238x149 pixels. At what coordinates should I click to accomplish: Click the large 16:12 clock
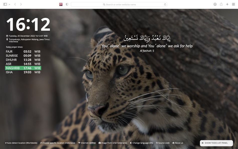click(x=28, y=24)
